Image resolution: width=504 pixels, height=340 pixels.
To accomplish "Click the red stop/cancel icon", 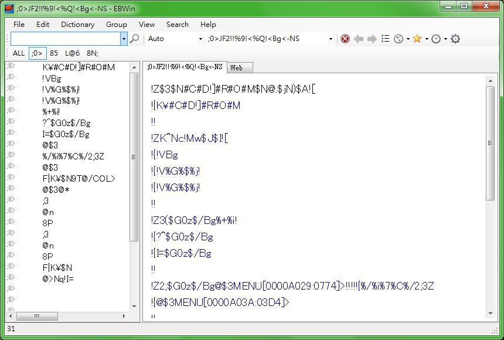I will (345, 39).
